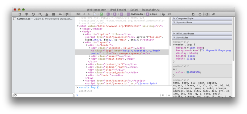Expand the Computed Style section
The image size is (247, 114).
(174, 18)
